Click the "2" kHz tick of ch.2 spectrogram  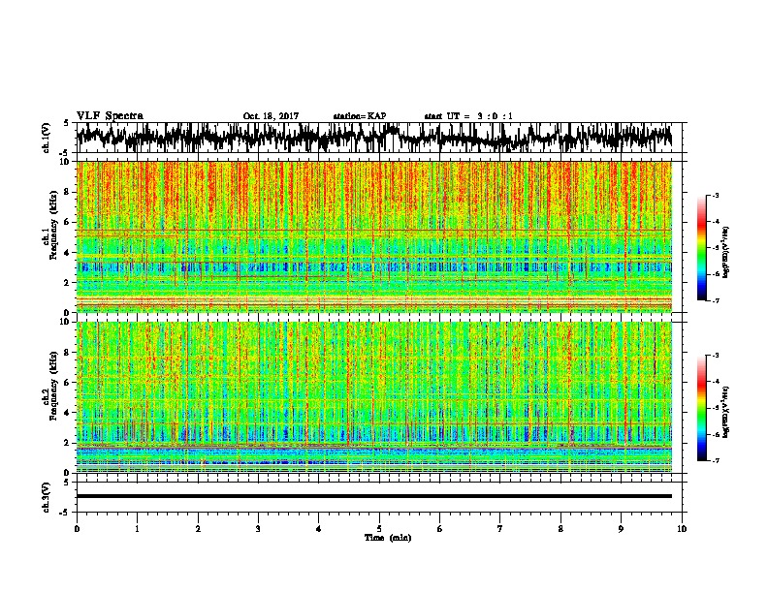[x=67, y=443]
